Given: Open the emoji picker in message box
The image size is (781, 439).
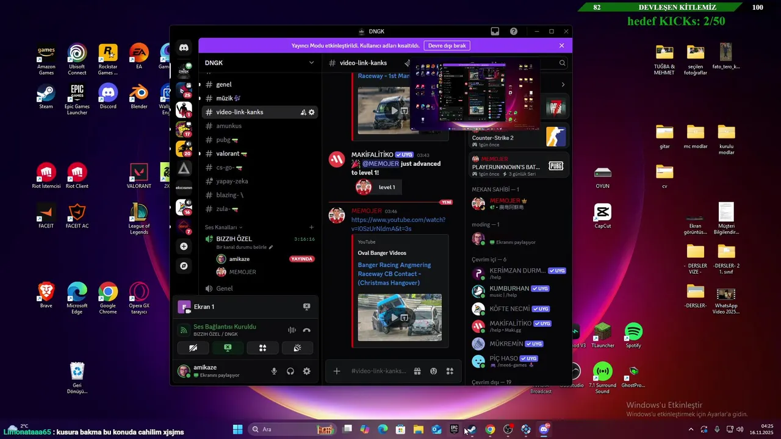Looking at the screenshot, I should [x=433, y=371].
